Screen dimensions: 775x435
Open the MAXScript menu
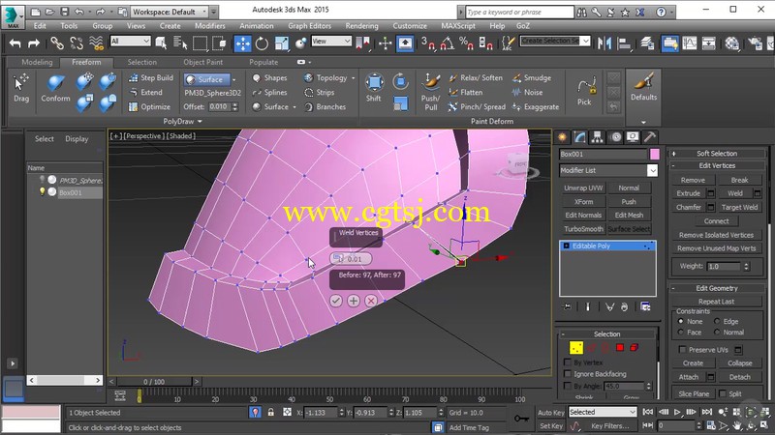click(458, 26)
